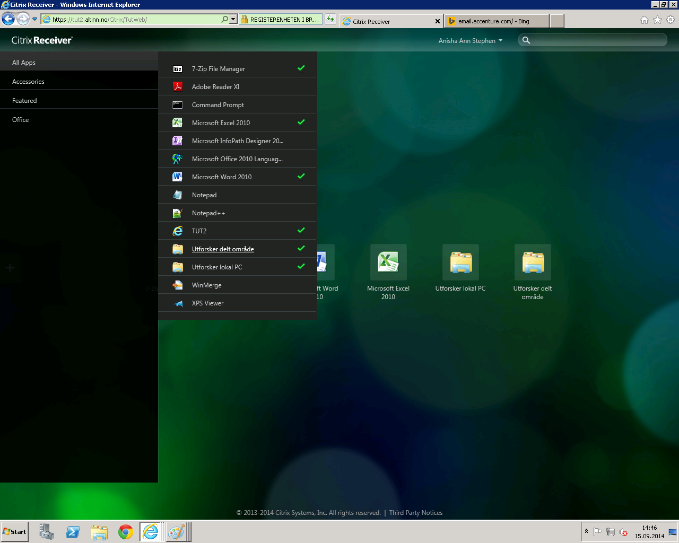Click the Microsoft InfoPath Designer icon
Viewport: 679px width, 543px height.
point(178,141)
